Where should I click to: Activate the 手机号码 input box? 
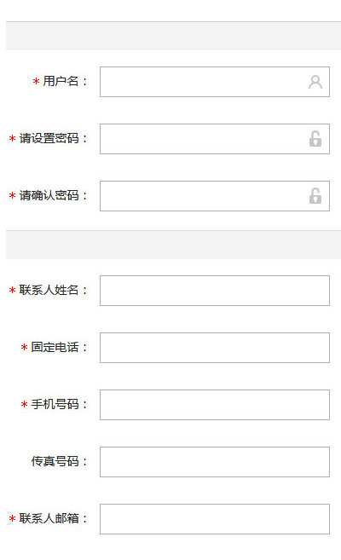tap(215, 405)
